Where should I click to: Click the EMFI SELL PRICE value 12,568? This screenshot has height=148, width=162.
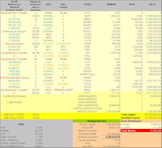36,118
